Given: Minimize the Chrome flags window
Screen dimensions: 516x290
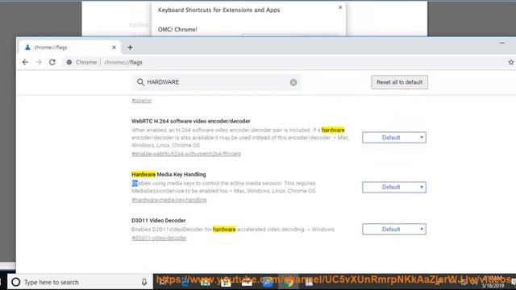Looking at the screenshot, I should tap(502, 43).
